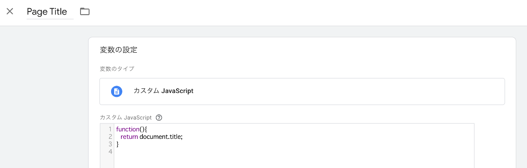
Task: Click the closing brace on line 3
Action: 118,144
